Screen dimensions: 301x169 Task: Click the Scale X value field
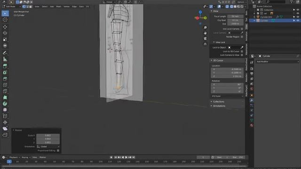point(48,136)
